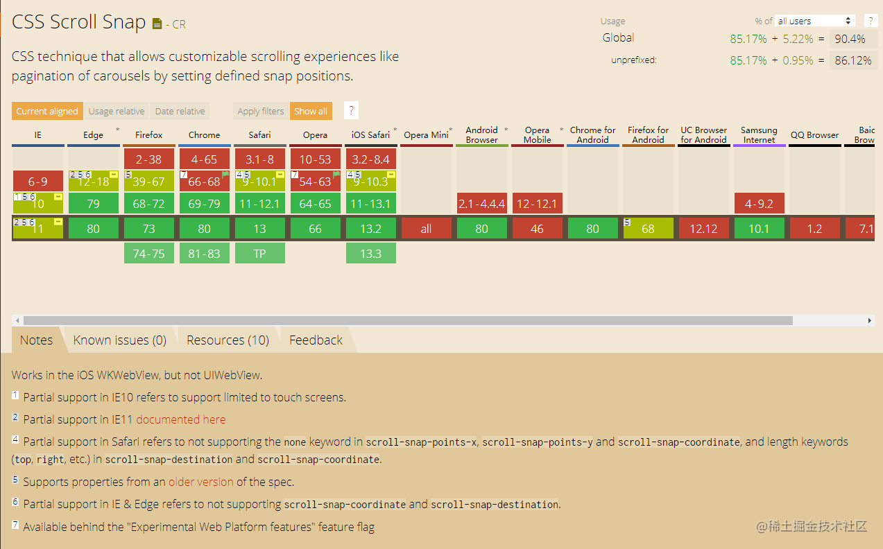
Task: Click the question mark beside 'all users'
Action: (870, 21)
